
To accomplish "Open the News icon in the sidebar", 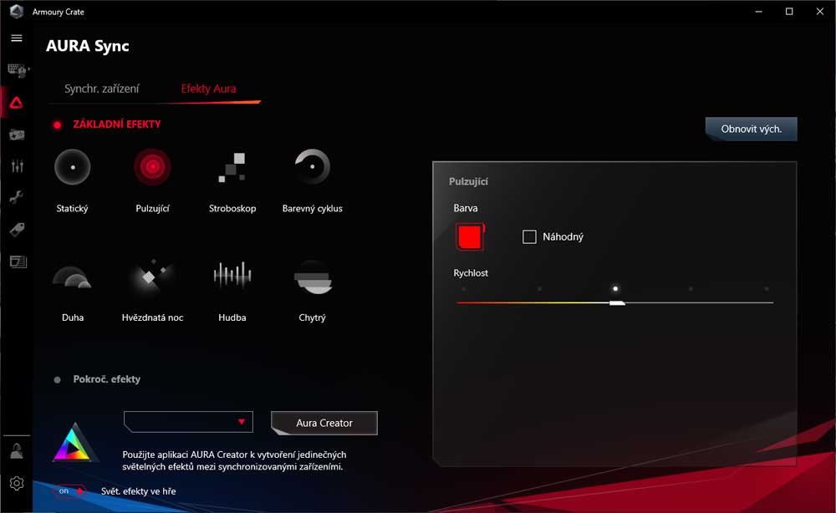I will click(x=18, y=262).
